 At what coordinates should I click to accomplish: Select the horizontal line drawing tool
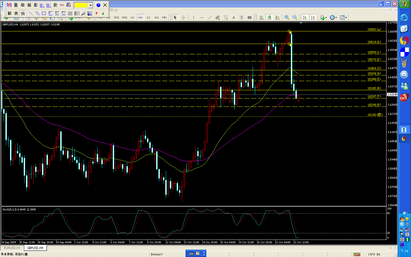[202, 18]
